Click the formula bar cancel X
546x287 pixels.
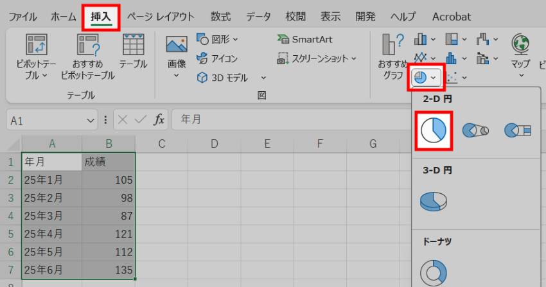(x=122, y=120)
